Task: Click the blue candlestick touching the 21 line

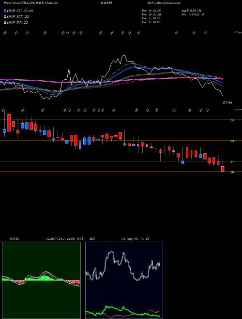Action: pyautogui.click(x=182, y=162)
